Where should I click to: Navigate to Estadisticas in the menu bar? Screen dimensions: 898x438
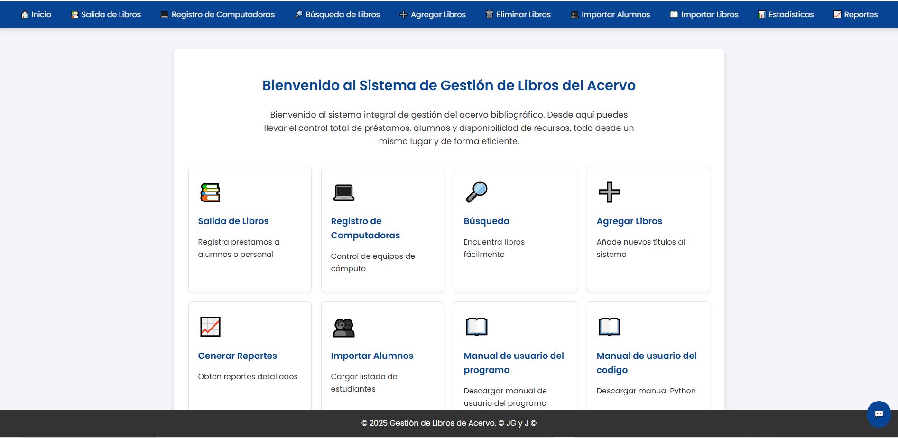786,14
